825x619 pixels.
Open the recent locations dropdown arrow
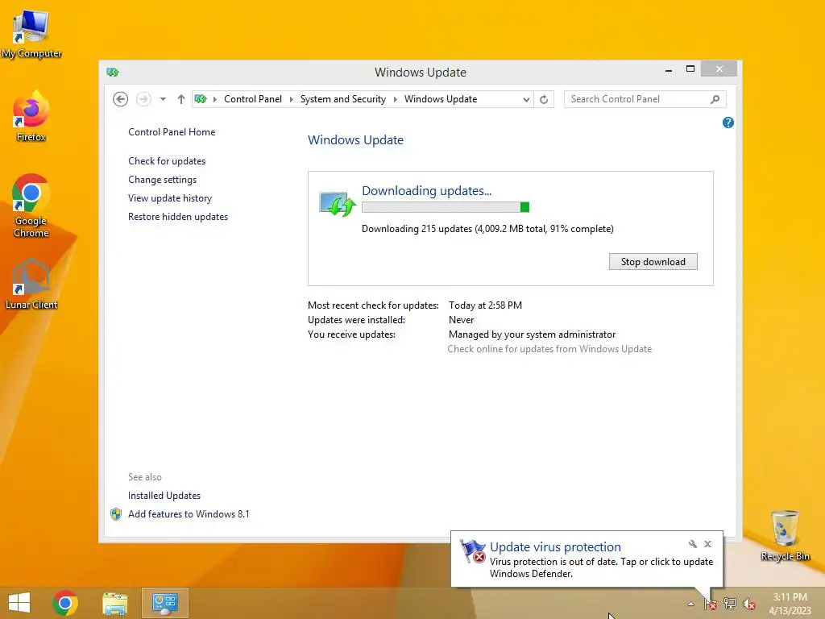[163, 99]
